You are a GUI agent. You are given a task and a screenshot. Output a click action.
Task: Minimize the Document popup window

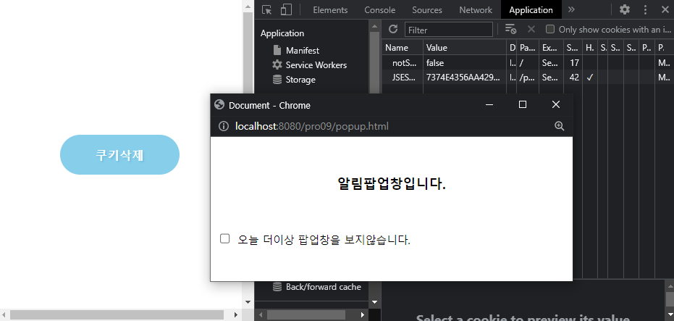tap(489, 104)
